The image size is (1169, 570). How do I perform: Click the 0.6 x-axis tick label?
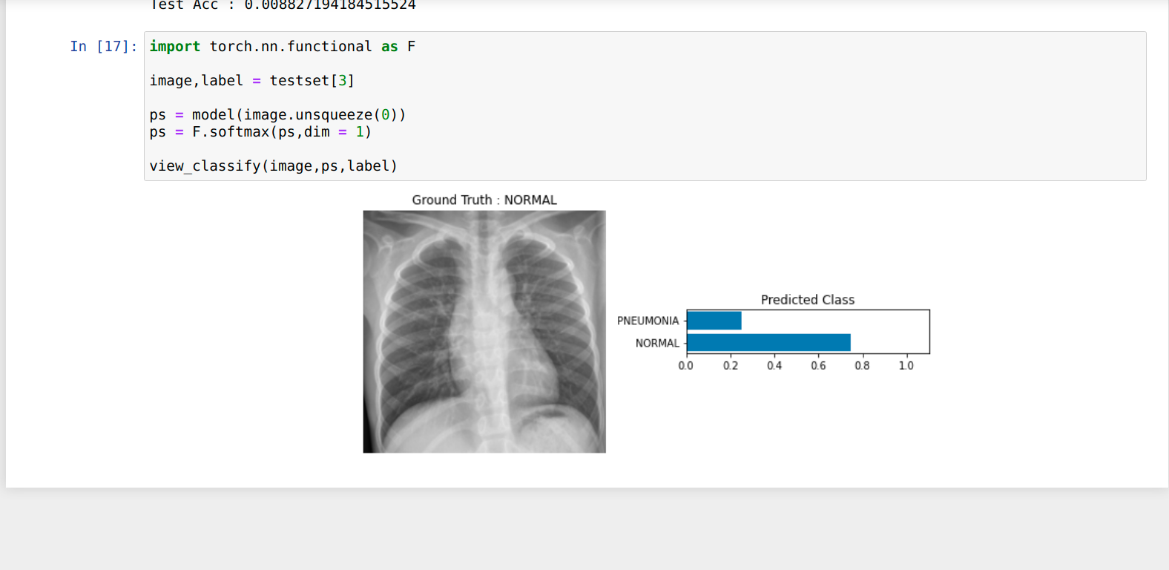[818, 366]
